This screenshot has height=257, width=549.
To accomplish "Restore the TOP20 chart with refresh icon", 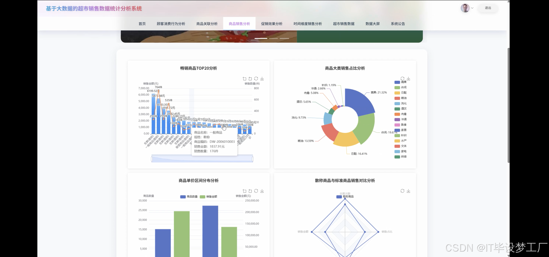I will tap(256, 79).
